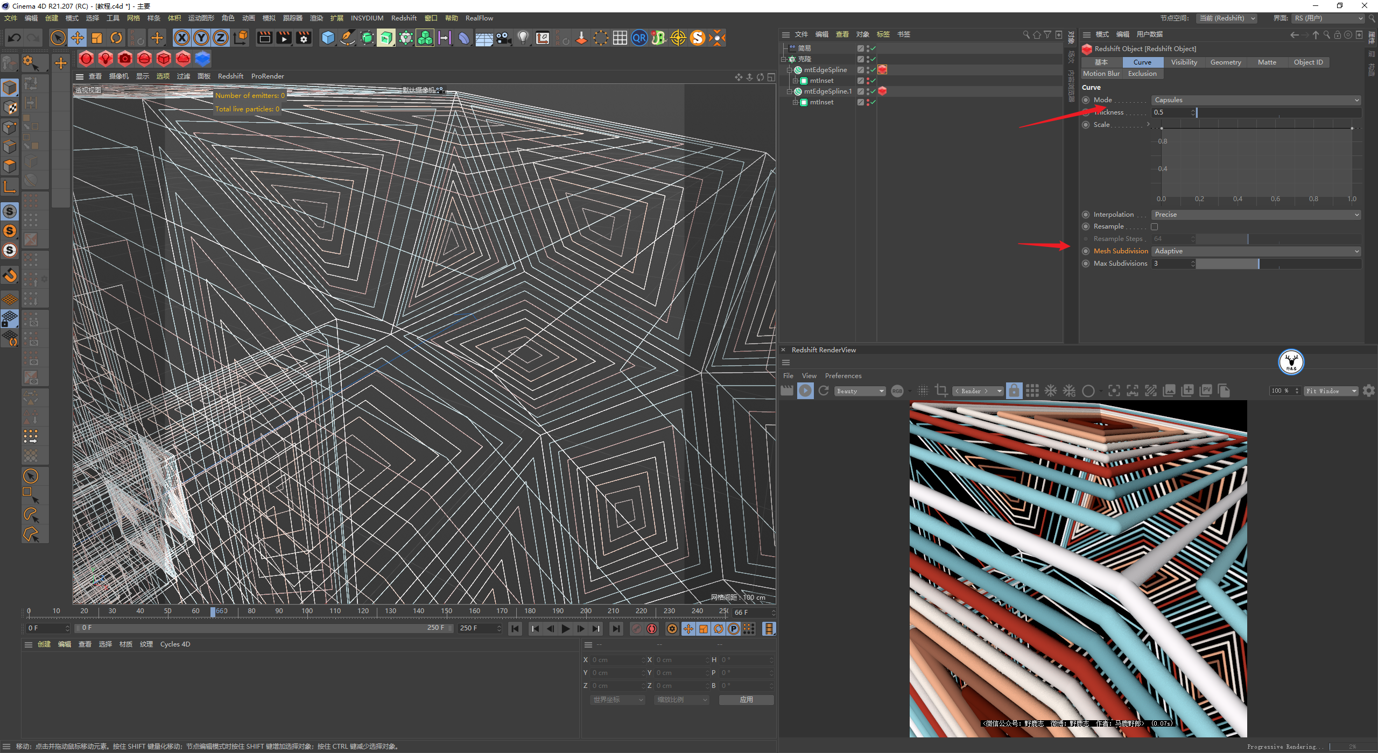Open the Redshift menu in menu bar
The image size is (1378, 753).
coord(404,18)
